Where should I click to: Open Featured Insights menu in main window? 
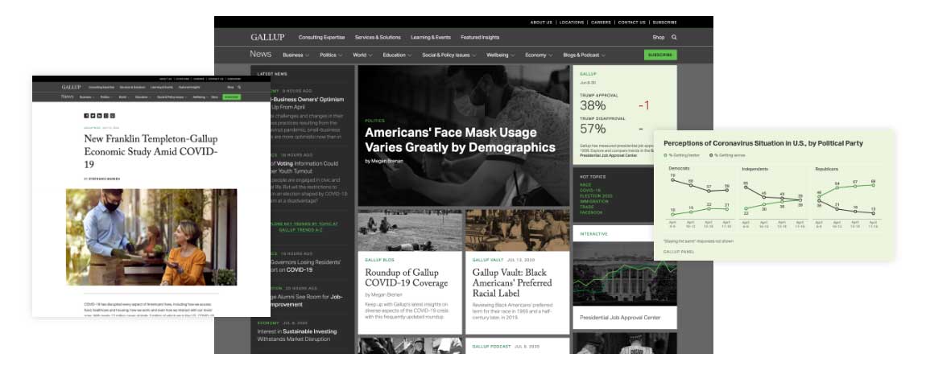tap(480, 37)
